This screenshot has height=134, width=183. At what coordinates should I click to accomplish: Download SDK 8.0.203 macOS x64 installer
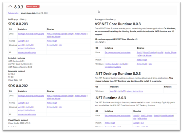click(x=27, y=41)
